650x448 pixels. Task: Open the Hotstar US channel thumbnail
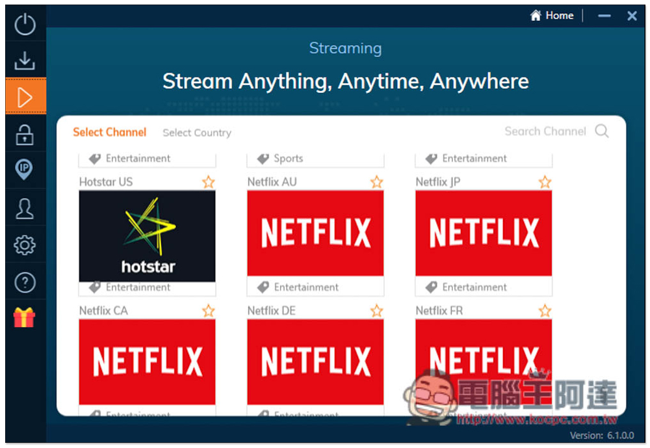[x=147, y=236]
